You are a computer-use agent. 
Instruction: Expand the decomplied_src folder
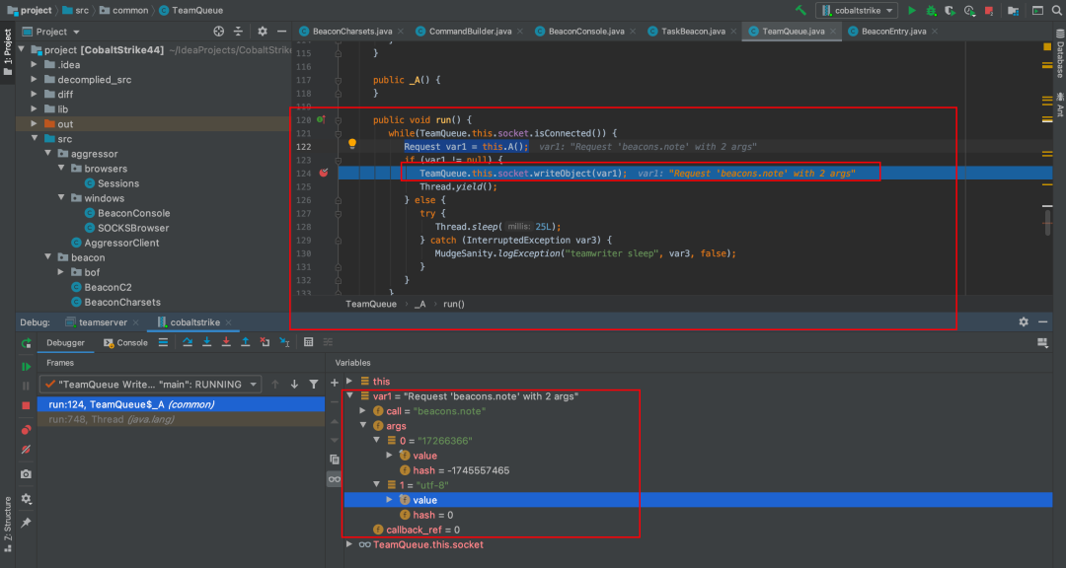click(x=34, y=80)
